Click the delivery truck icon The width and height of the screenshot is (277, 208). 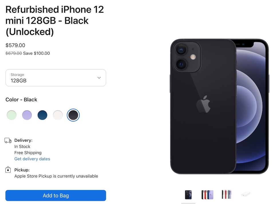coord(8,140)
